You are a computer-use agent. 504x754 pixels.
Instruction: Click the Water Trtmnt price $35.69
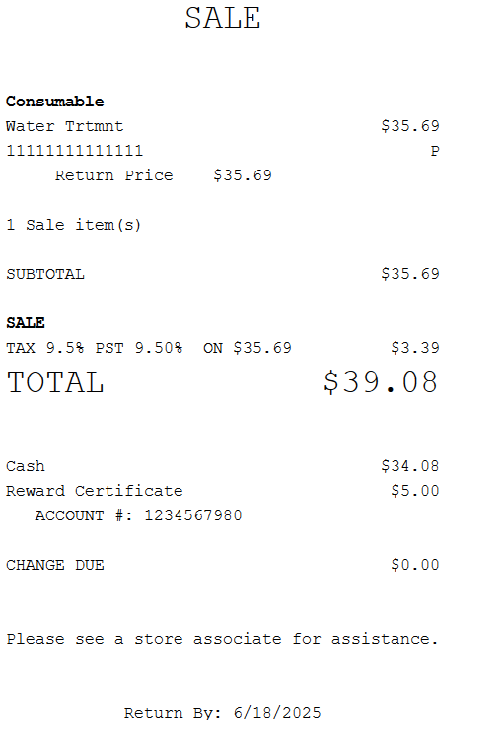pyautogui.click(x=410, y=126)
